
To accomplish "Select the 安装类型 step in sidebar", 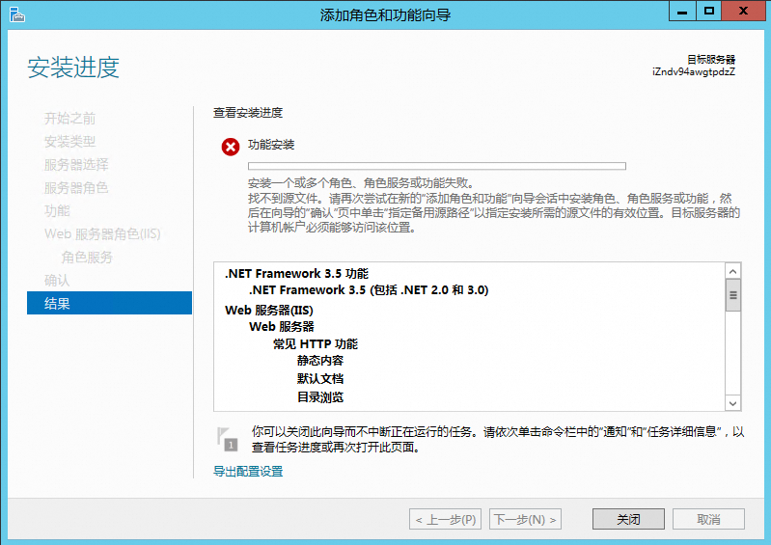I will tap(69, 142).
